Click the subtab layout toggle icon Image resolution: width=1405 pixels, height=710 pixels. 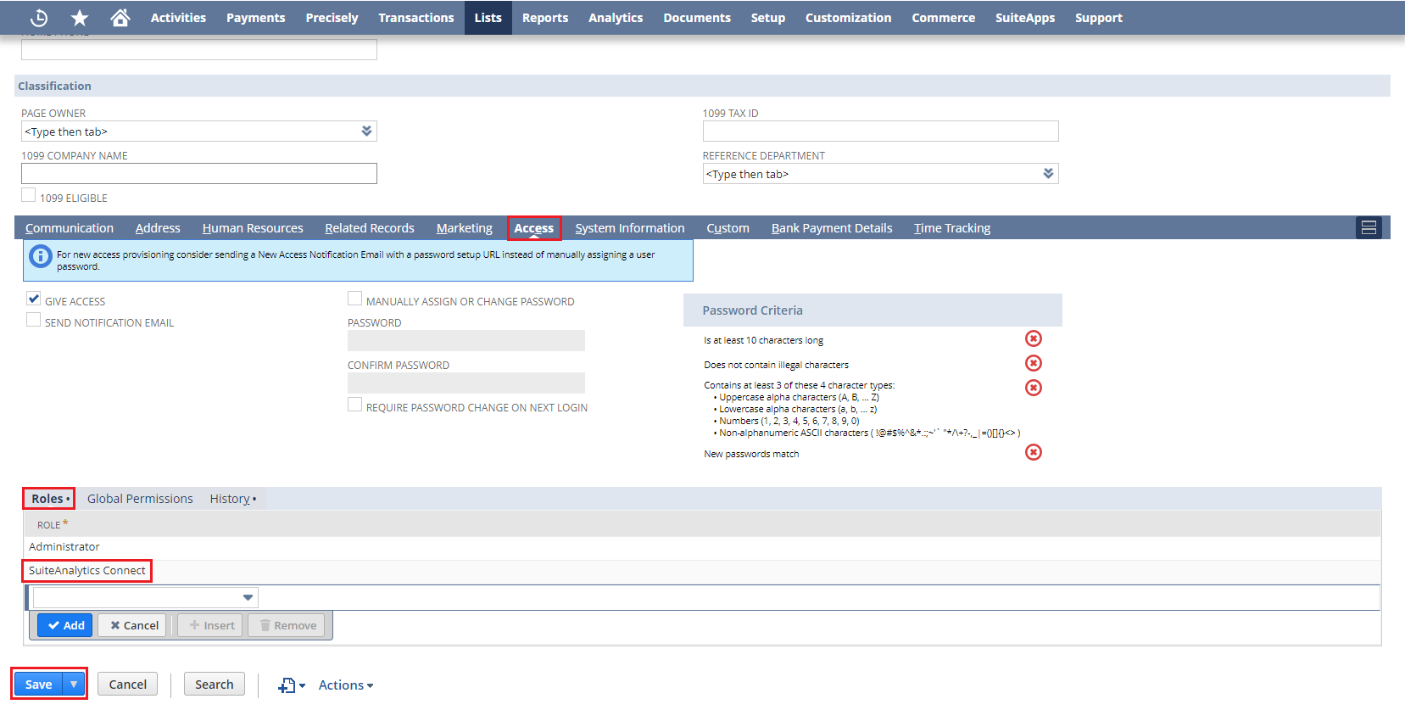coord(1368,227)
